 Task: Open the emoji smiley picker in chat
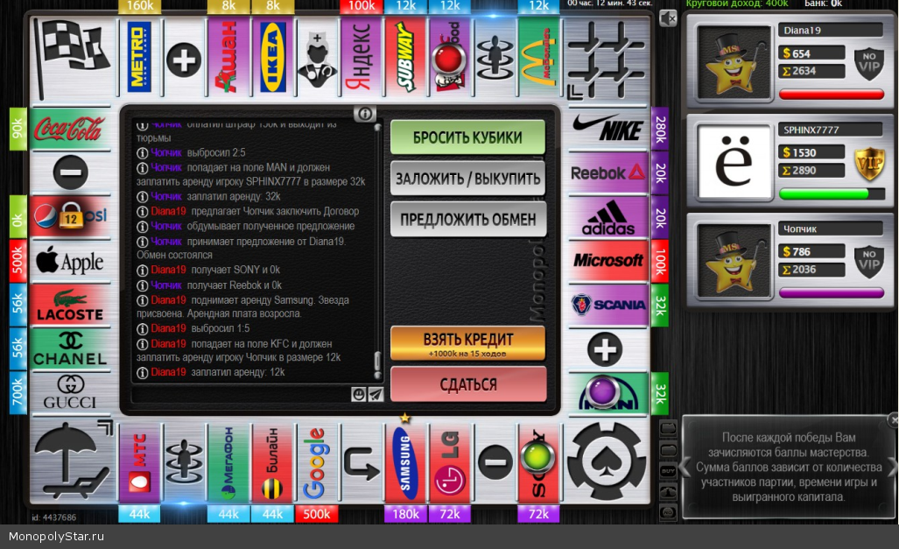click(x=358, y=394)
